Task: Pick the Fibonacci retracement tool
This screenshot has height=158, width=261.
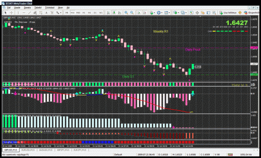Action: (41, 13)
